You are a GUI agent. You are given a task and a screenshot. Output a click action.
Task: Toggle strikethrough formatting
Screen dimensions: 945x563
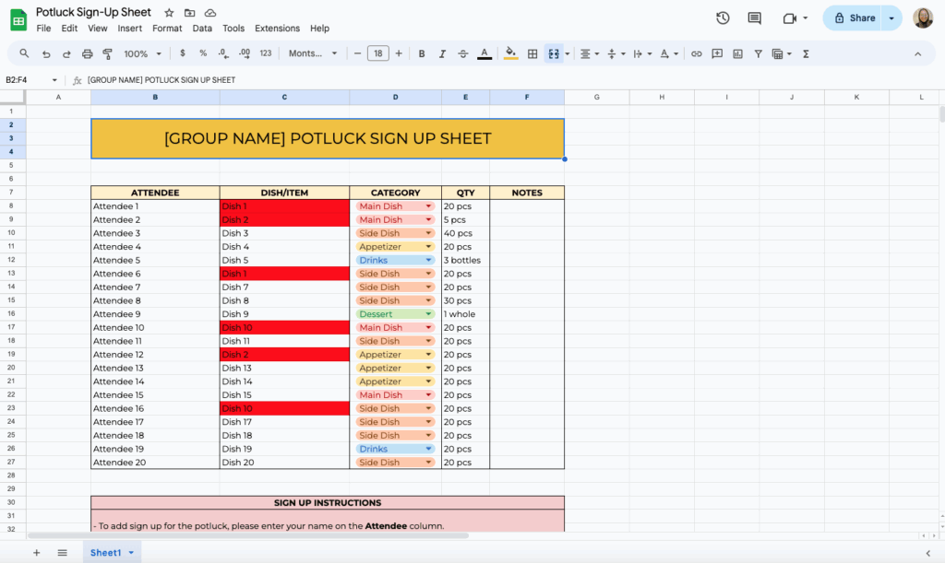[x=461, y=53]
